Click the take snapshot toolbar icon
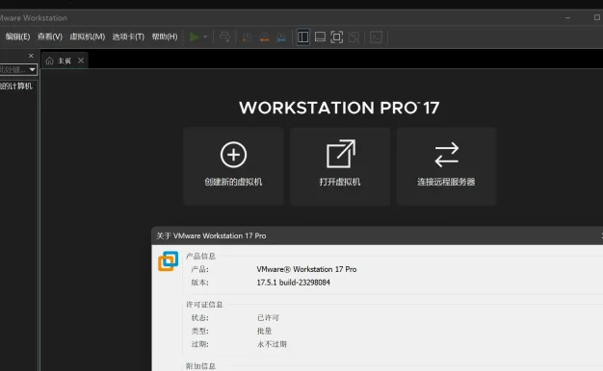 pos(247,37)
